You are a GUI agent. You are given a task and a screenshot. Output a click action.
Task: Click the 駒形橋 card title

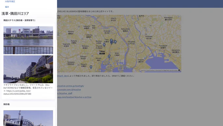(7, 104)
